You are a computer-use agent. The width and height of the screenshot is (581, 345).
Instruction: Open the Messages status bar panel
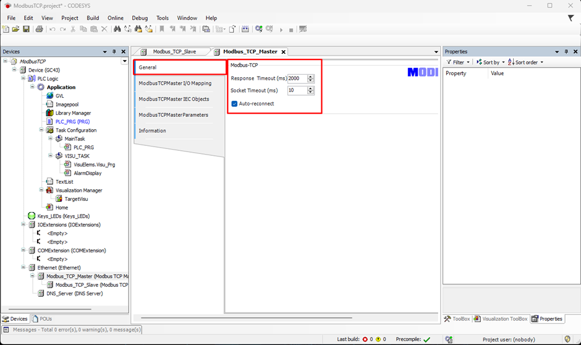72,330
